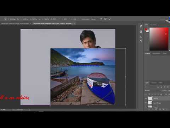Select the Layers panel tab
The height and width of the screenshot is (128, 170).
click(x=147, y=83)
